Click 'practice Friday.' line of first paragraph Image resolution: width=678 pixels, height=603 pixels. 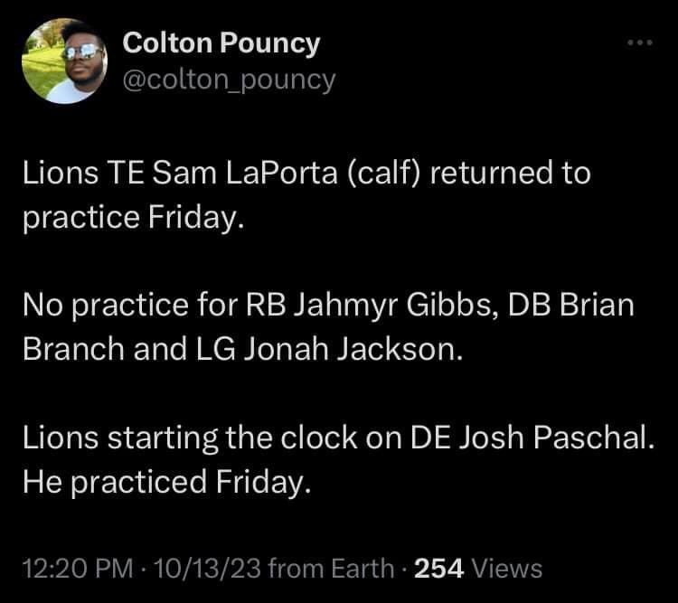point(134,217)
